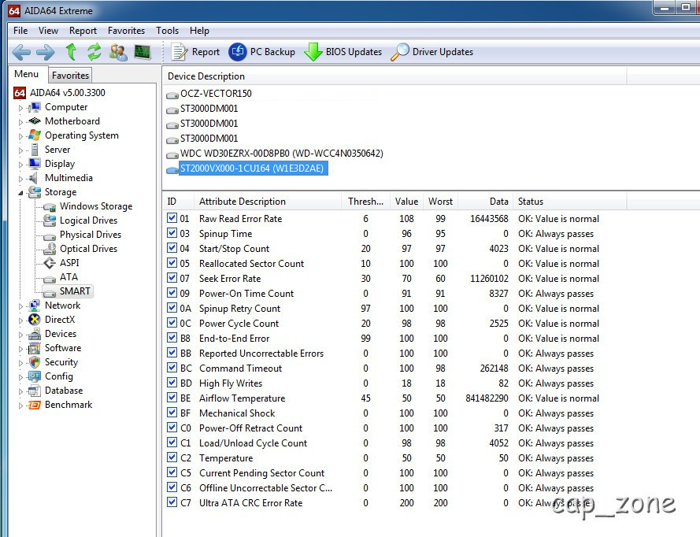The width and height of the screenshot is (700, 537).
Task: Sort by the Status column header
Action: coord(569,202)
